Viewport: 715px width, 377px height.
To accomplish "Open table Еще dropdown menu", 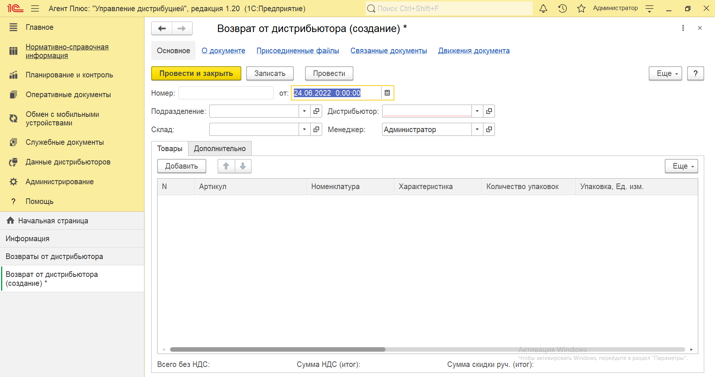I will pyautogui.click(x=681, y=166).
